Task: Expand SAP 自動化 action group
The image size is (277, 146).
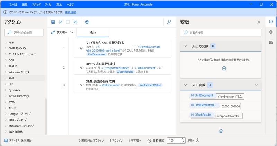Action: click(6, 132)
